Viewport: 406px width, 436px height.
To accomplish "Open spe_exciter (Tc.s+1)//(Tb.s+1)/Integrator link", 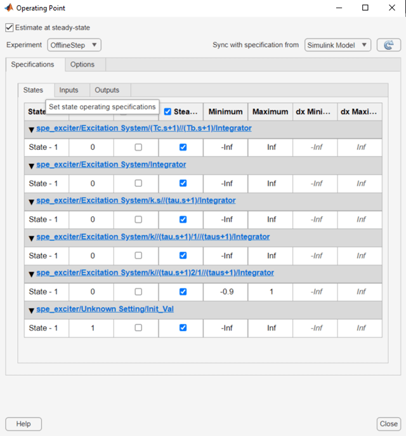I will [x=144, y=128].
